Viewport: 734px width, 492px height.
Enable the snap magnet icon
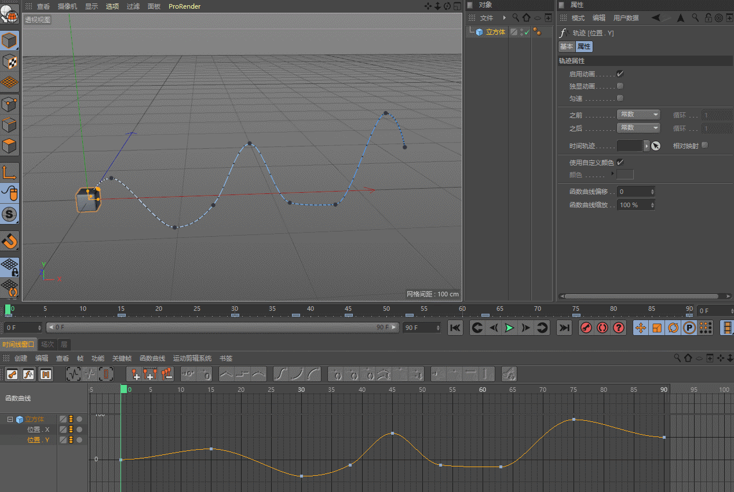tap(9, 241)
